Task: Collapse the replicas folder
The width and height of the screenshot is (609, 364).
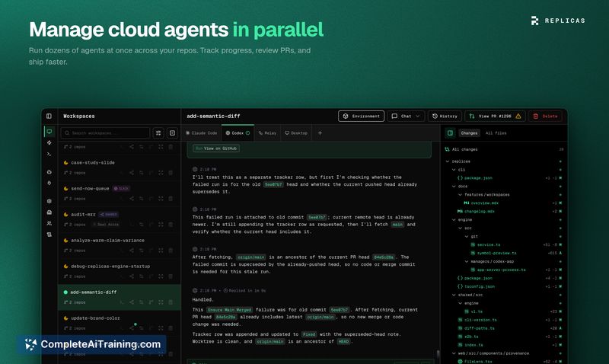Action: (448, 161)
